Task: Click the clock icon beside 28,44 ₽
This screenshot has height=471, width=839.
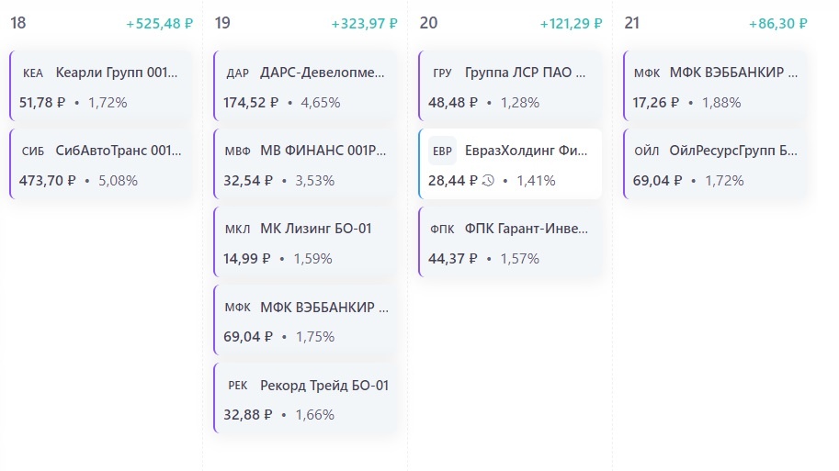Action: click(x=488, y=181)
